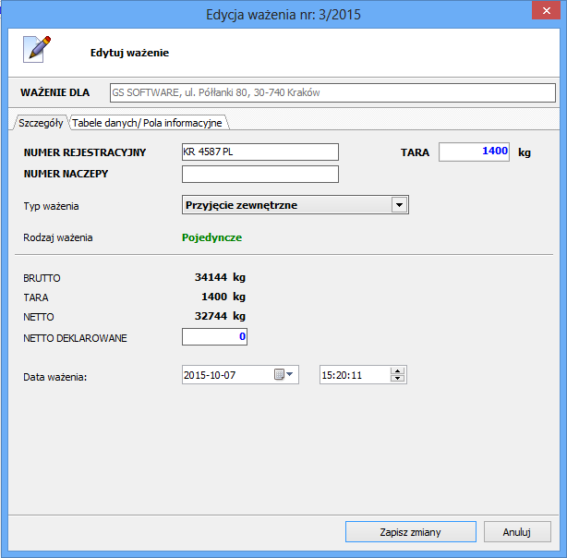
Task: Open Tabele danych/ Pola informacyjne tab
Action: [148, 123]
